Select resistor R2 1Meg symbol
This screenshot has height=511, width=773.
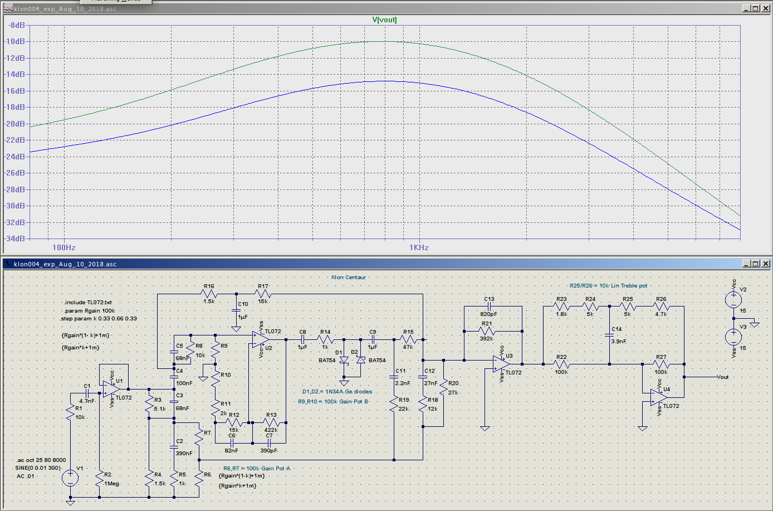[99, 479]
